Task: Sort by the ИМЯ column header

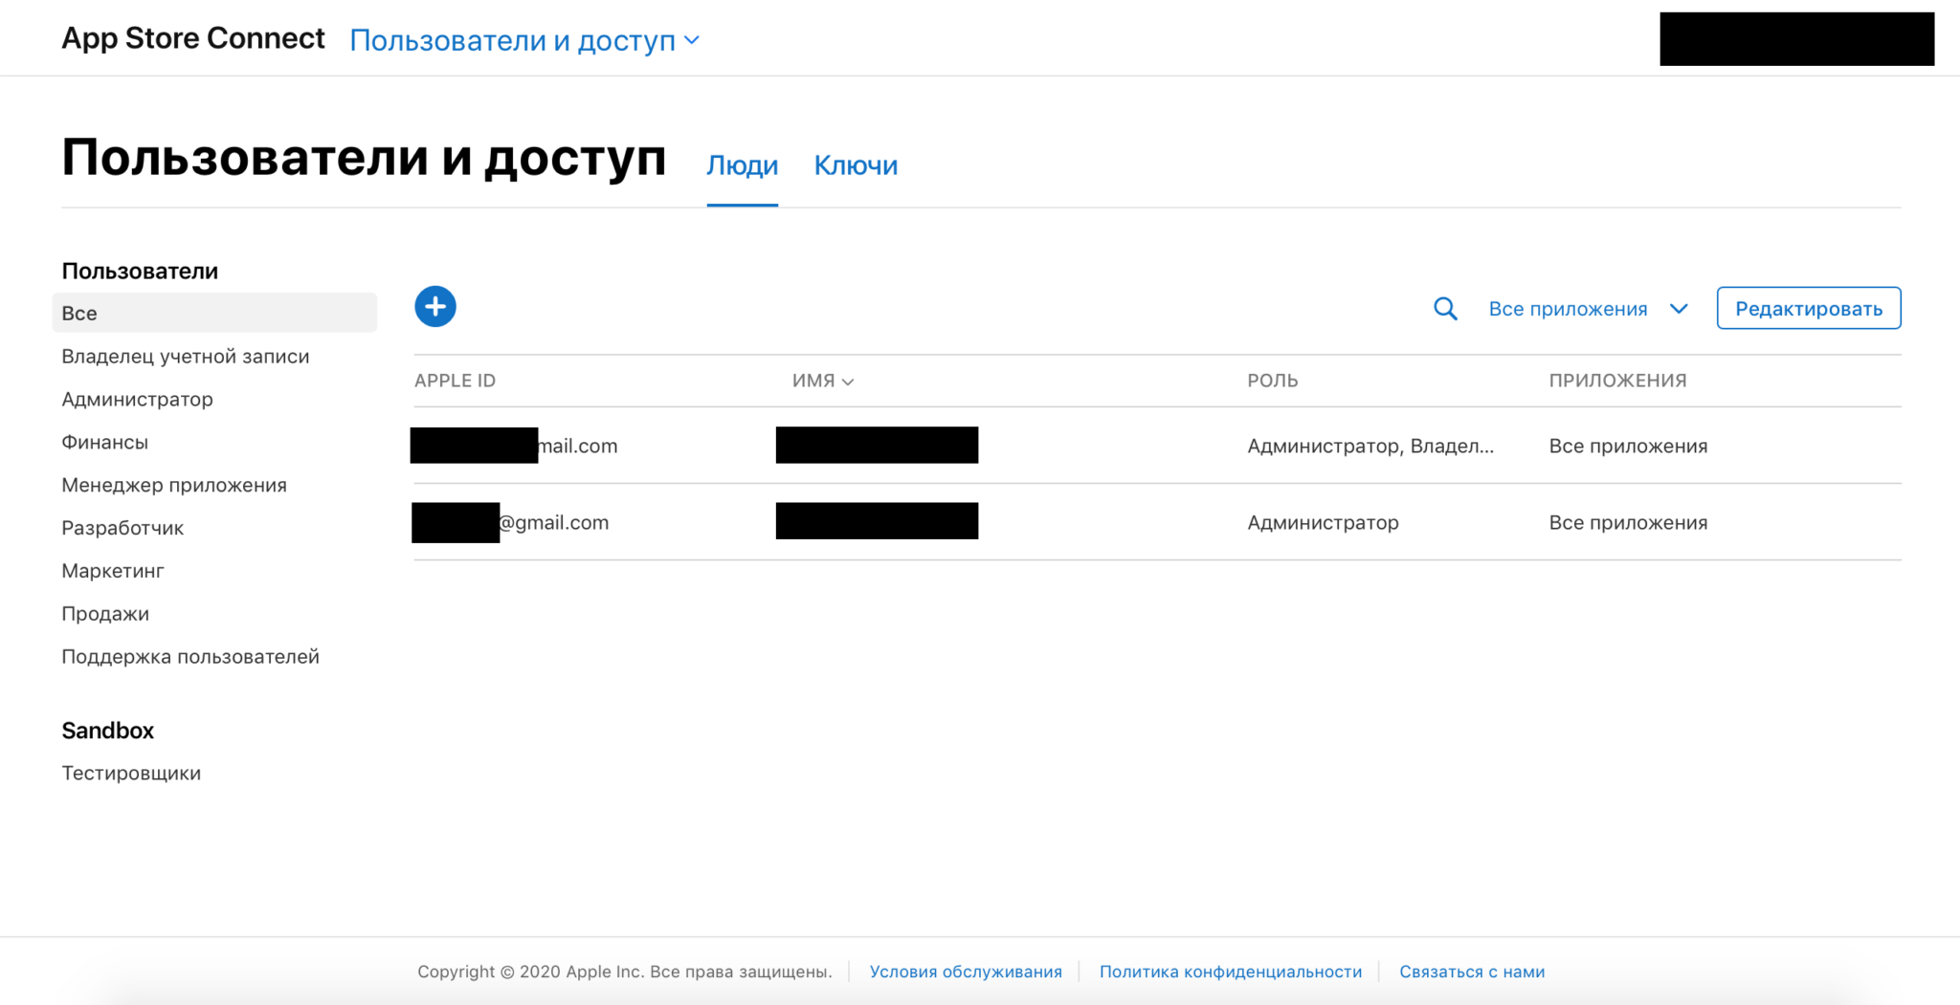Action: pos(822,381)
